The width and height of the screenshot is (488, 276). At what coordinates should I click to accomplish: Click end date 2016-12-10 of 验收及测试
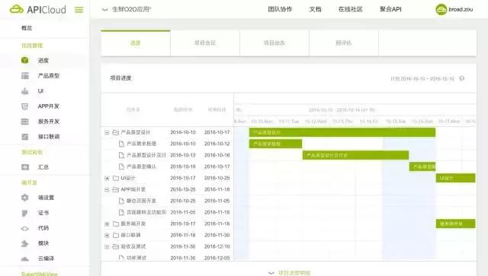coord(217,246)
